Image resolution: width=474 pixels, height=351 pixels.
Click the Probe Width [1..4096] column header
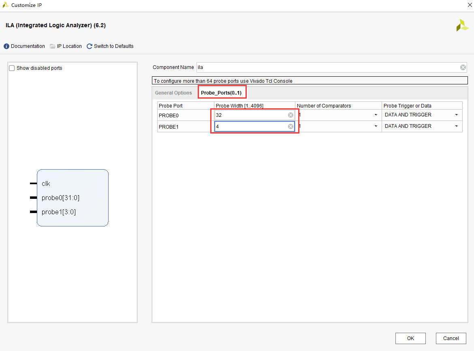click(239, 106)
